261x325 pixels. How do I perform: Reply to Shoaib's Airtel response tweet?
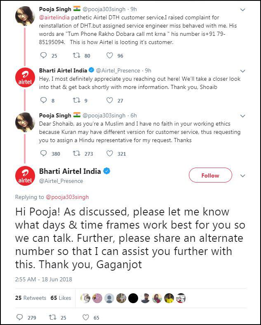(45, 100)
